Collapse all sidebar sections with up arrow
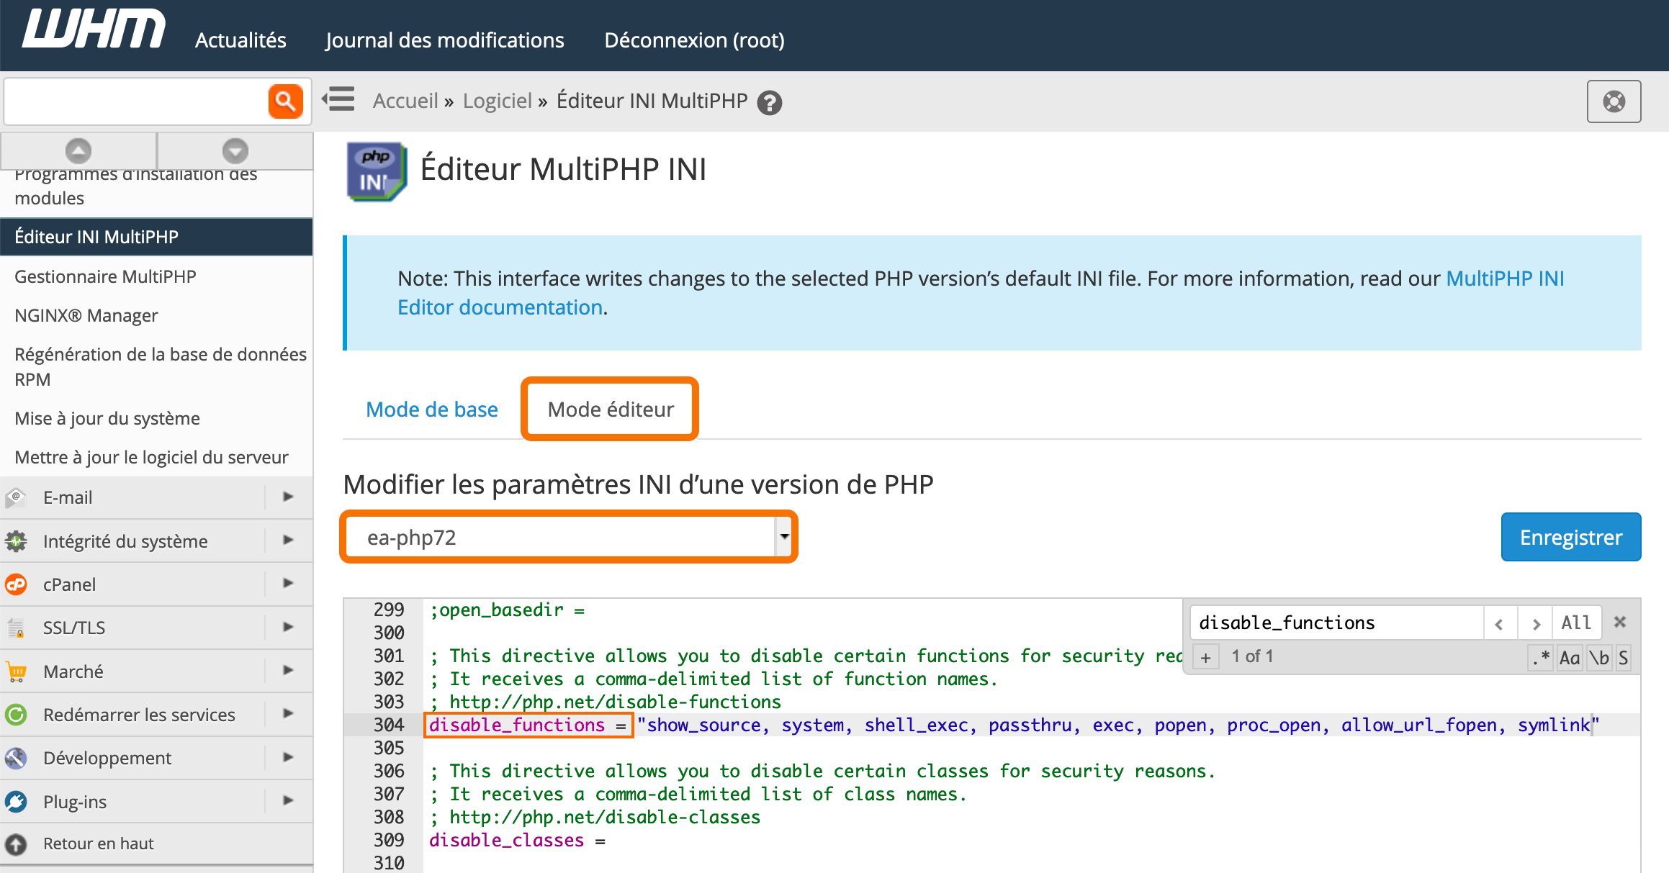Screen dimensions: 1669x873 click(78, 150)
